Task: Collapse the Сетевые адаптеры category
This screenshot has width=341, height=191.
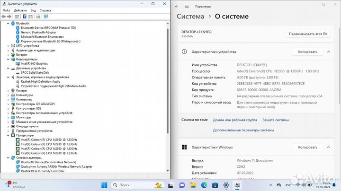Action: [x=8, y=157]
